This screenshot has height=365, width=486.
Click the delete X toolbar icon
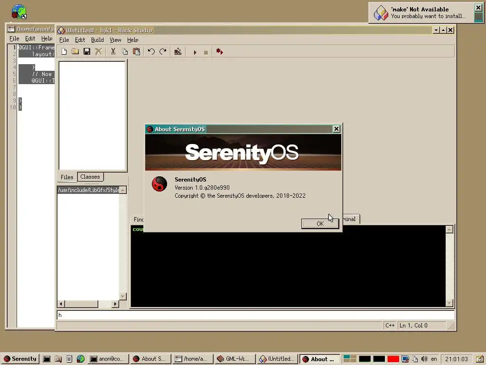tap(99, 51)
